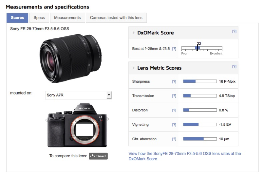Open the help marker next to Sharpness
Viewport: 263px width, 175px height.
tap(174, 81)
